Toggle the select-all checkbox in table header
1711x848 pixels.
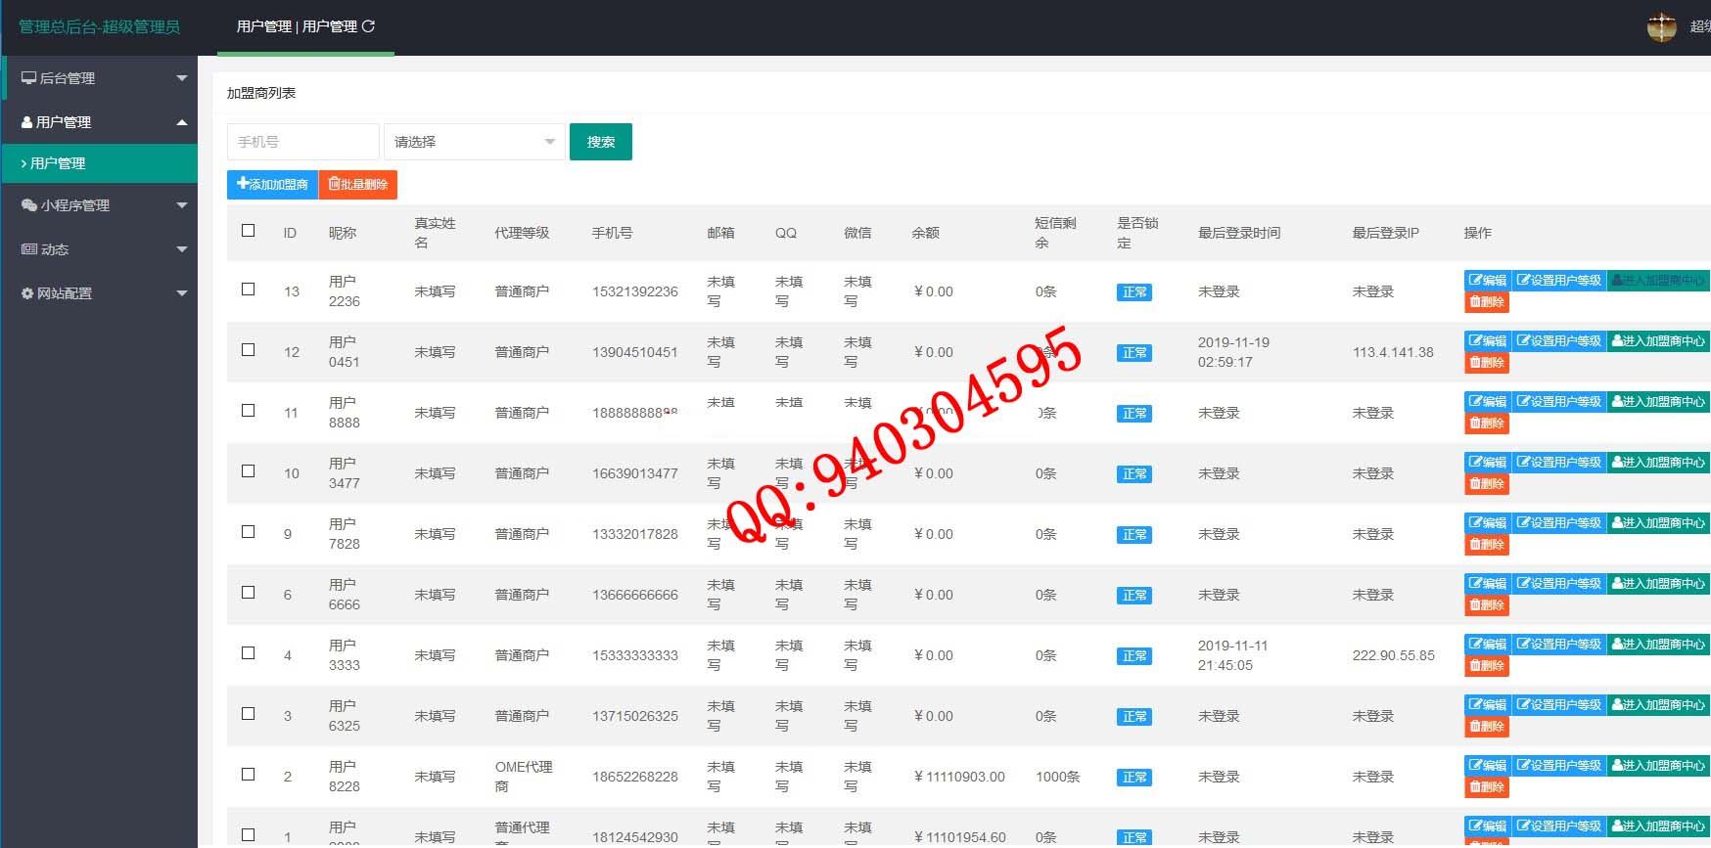point(249,231)
